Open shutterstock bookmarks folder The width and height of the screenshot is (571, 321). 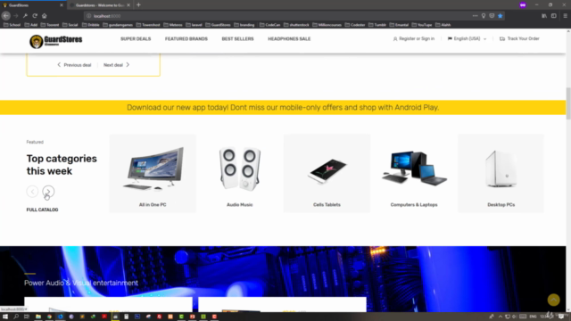[296, 25]
